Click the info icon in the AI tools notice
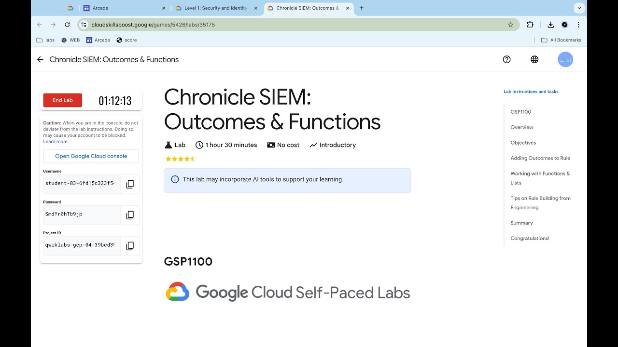Image resolution: width=618 pixels, height=347 pixels. pyautogui.click(x=175, y=179)
